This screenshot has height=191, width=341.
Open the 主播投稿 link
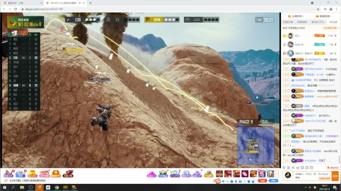(x=296, y=16)
